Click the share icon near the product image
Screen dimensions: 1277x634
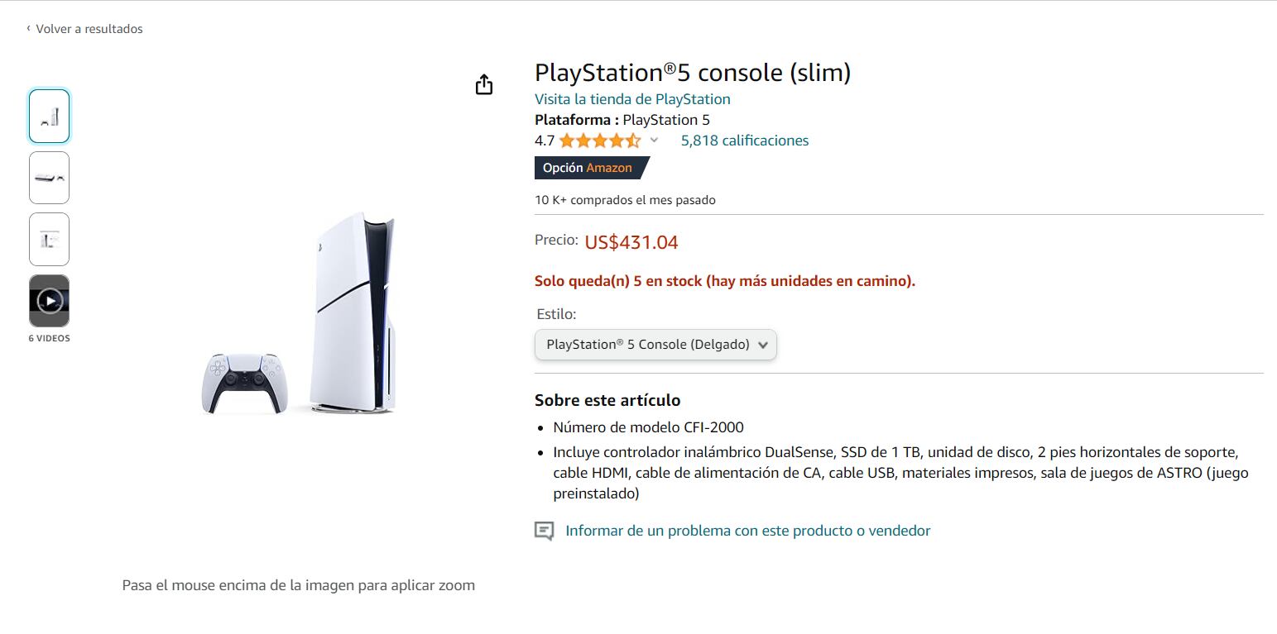tap(484, 85)
